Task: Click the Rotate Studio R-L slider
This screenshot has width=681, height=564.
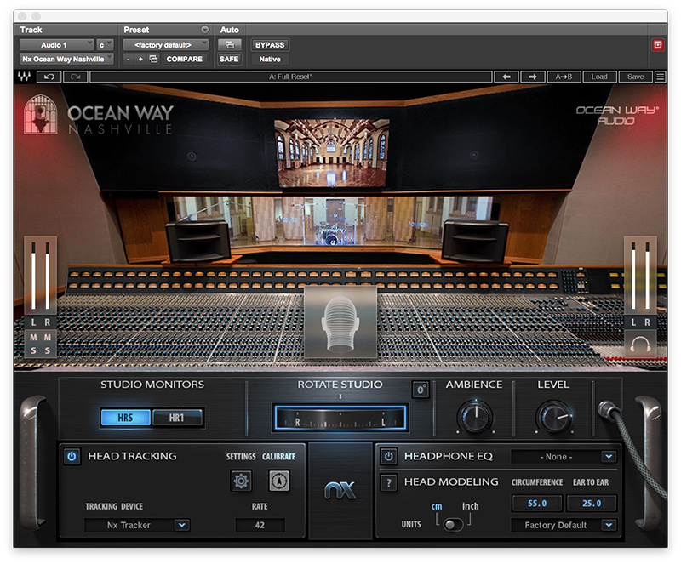Action: [340, 419]
